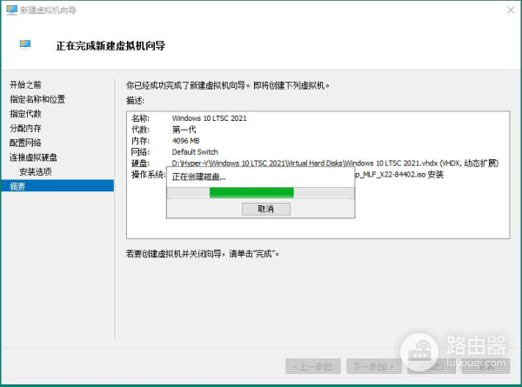522x387 pixels.
Task: Open the 指定代数 step
Action: pyautogui.click(x=25, y=114)
